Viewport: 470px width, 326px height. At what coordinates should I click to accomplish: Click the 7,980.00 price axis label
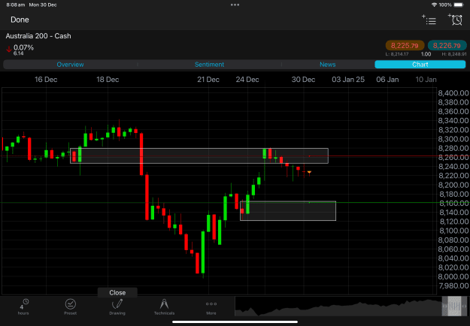(453, 285)
